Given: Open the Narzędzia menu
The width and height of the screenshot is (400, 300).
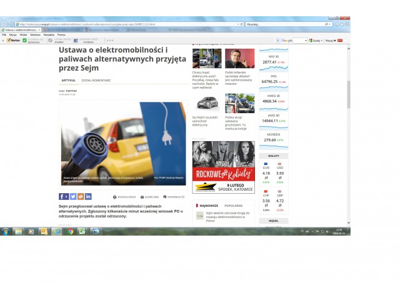Looking at the screenshot, I should point(49,34).
